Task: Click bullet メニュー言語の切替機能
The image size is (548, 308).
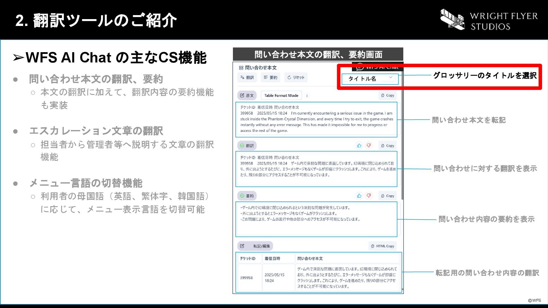Action: 86,183
